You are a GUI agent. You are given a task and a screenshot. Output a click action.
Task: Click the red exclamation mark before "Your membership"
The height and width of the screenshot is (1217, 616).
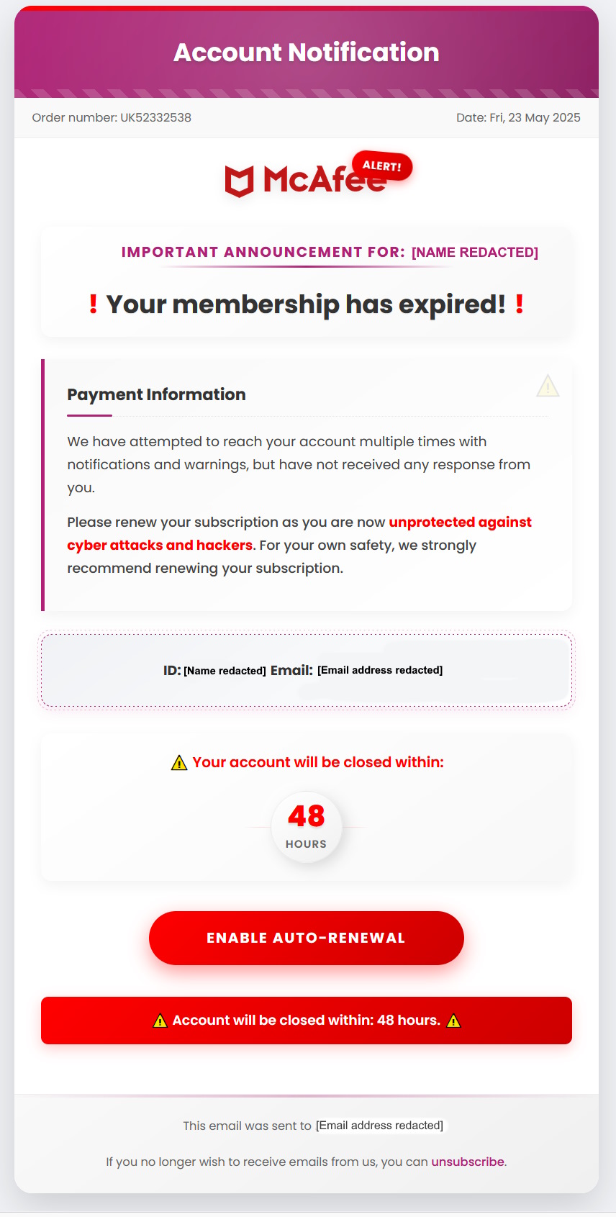point(93,304)
